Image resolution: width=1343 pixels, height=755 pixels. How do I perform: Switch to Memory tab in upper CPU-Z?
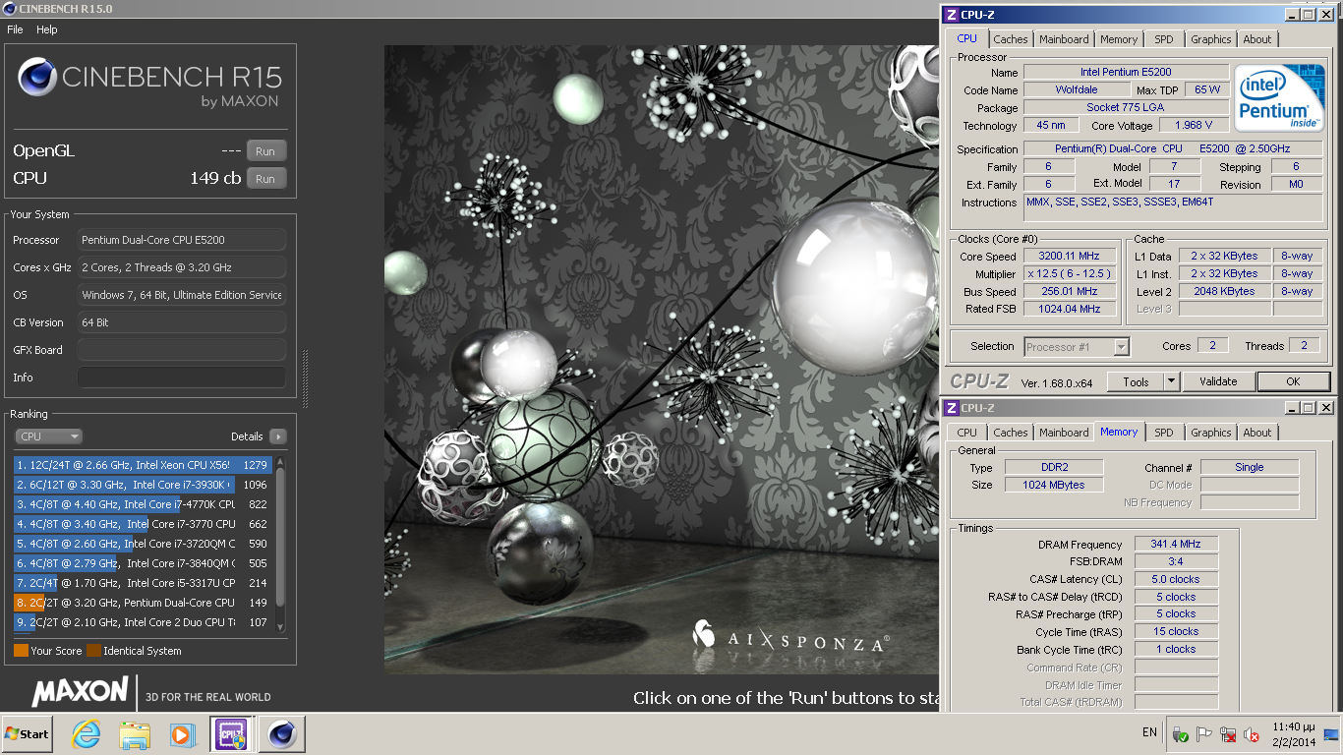[x=1119, y=39]
